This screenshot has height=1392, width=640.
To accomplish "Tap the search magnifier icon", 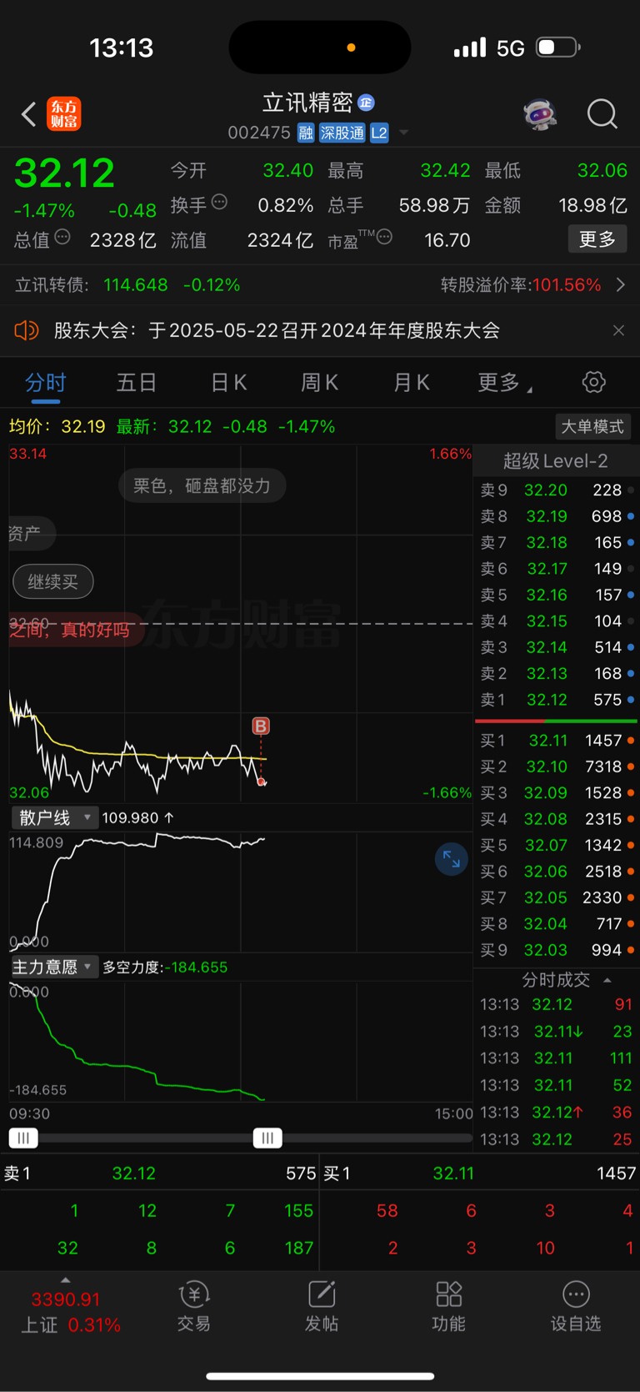I will point(602,114).
